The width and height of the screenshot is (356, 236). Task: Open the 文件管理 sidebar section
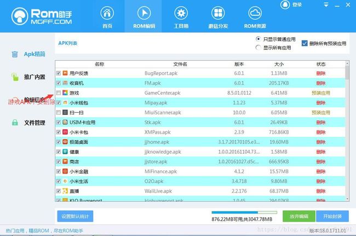pos(35,123)
